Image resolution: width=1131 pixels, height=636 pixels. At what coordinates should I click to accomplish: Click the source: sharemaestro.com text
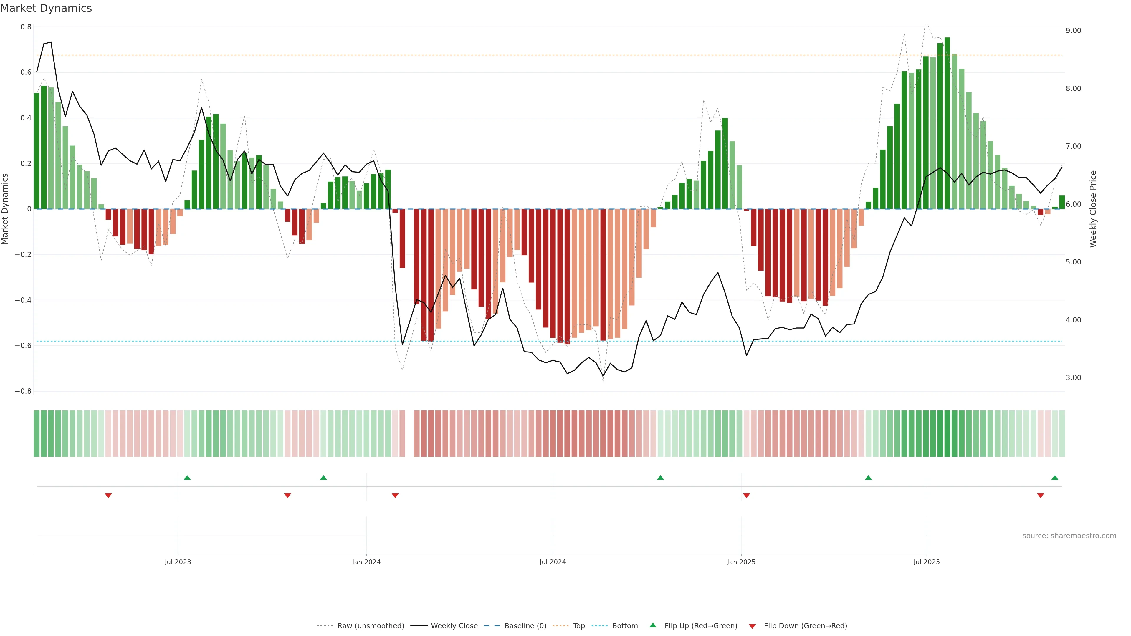[x=1069, y=536]
